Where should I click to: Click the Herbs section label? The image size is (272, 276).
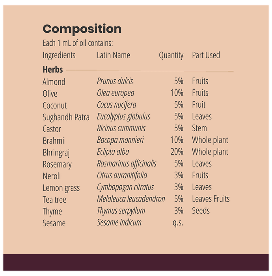(x=53, y=70)
